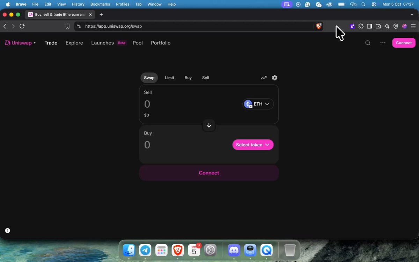Open macOS Control Center in menu bar
The width and height of the screenshot is (419, 262).
(374, 4)
